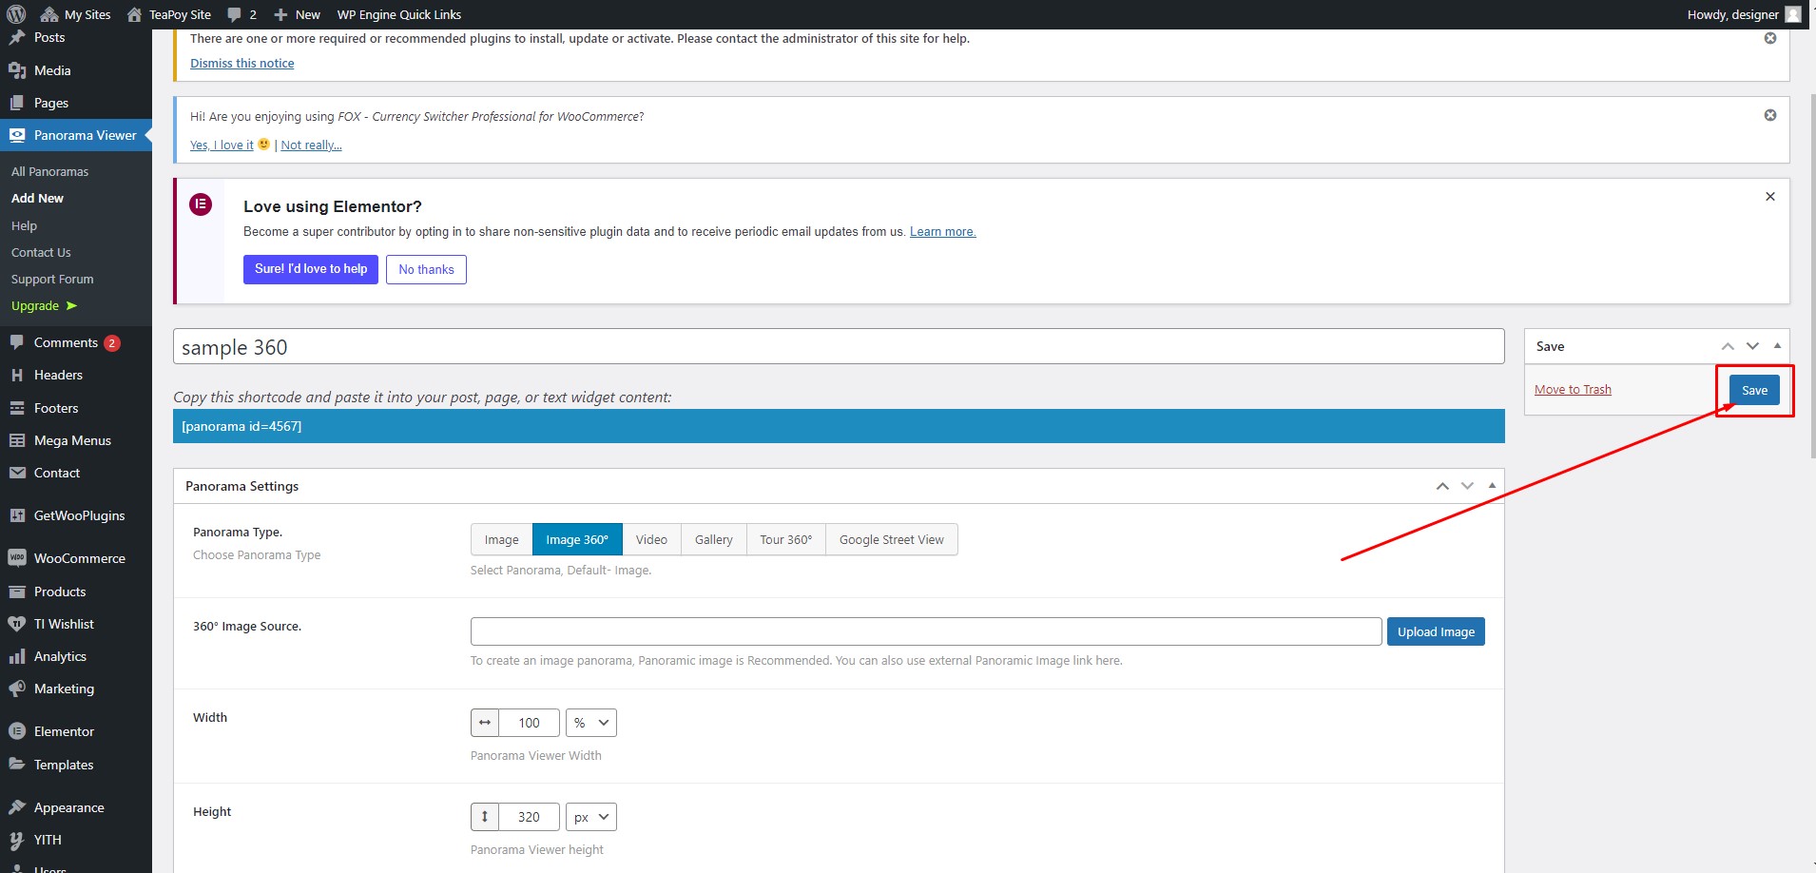The width and height of the screenshot is (1816, 873).
Task: Move Save box up arrow
Action: 1728,346
